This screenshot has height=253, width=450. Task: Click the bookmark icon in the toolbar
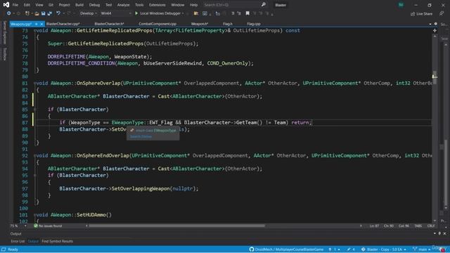pyautogui.click(x=247, y=13)
